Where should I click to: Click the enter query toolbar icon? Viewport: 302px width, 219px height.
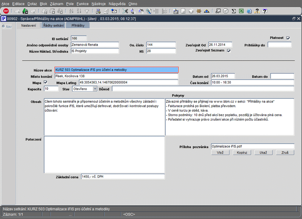(x=45, y=11)
